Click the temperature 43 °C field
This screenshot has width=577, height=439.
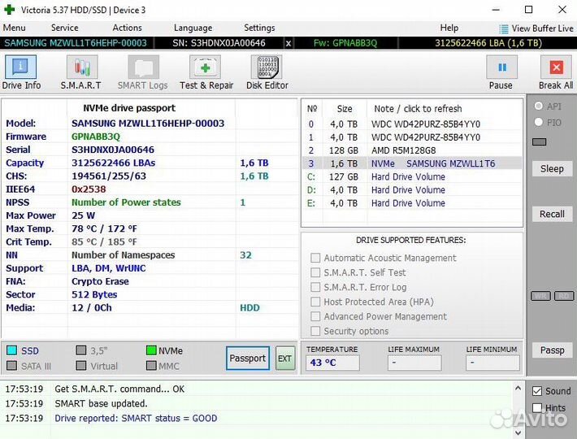[332, 363]
